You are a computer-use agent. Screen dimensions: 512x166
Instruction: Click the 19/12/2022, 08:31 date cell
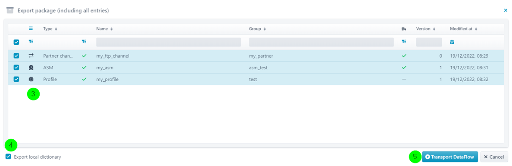469,68
